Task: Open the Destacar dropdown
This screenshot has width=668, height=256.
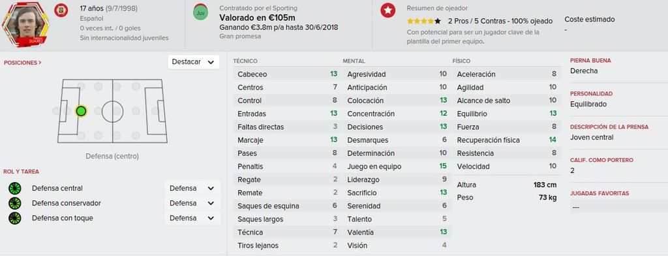Action: (193, 62)
